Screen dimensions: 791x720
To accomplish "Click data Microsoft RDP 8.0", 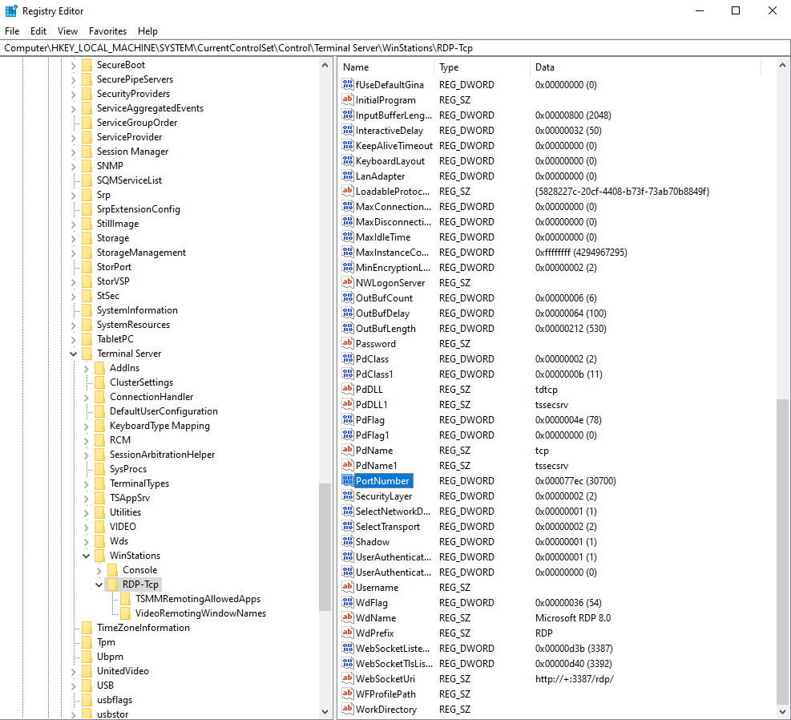I will click(x=573, y=617).
